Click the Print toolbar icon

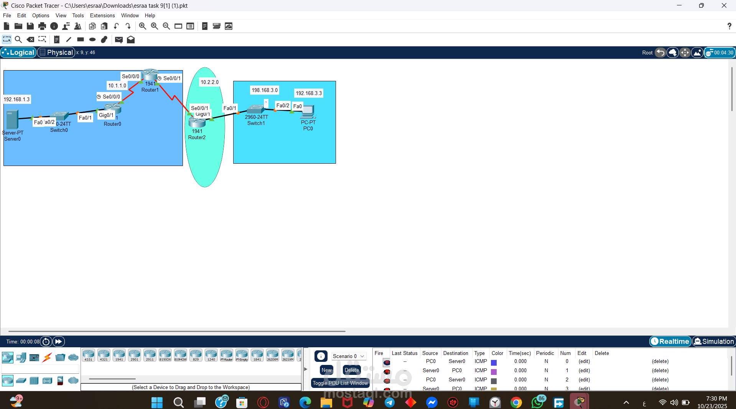pyautogui.click(x=42, y=26)
